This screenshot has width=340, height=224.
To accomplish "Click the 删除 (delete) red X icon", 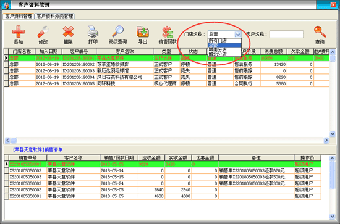I will [x=68, y=31].
